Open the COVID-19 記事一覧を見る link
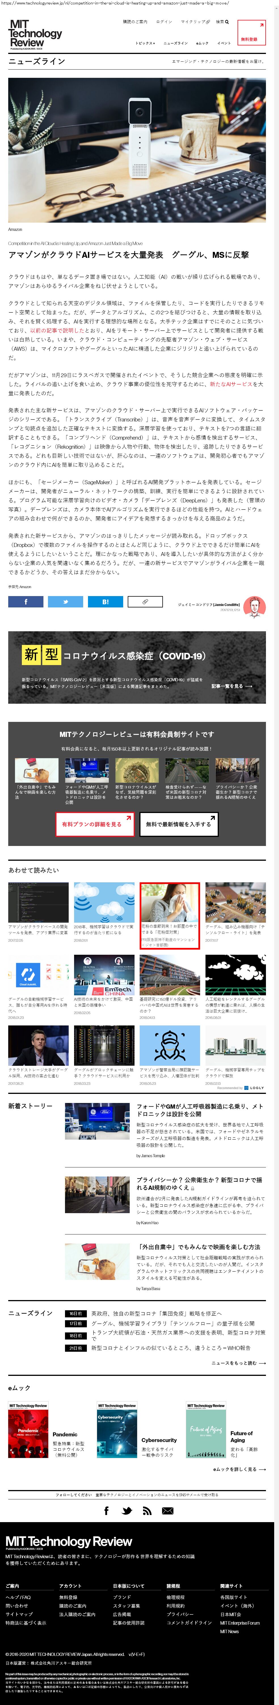Image resolution: width=279 pixels, height=1705 pixels. click(231, 686)
